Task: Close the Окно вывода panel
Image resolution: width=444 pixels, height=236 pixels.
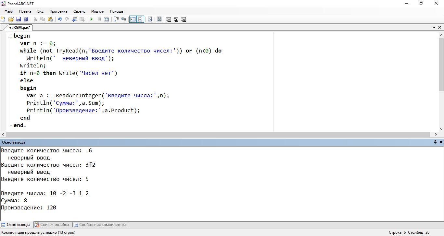Action: (x=441, y=142)
